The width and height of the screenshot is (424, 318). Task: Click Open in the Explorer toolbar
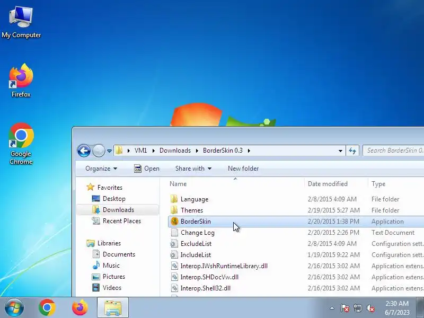(x=147, y=169)
